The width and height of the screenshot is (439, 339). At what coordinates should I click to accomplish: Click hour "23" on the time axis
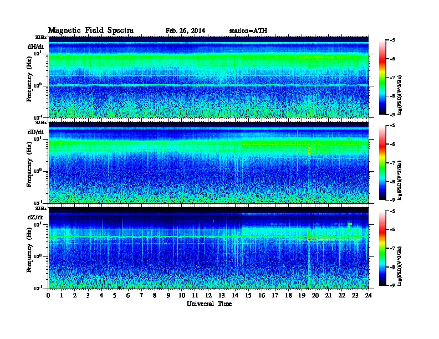(x=355, y=295)
